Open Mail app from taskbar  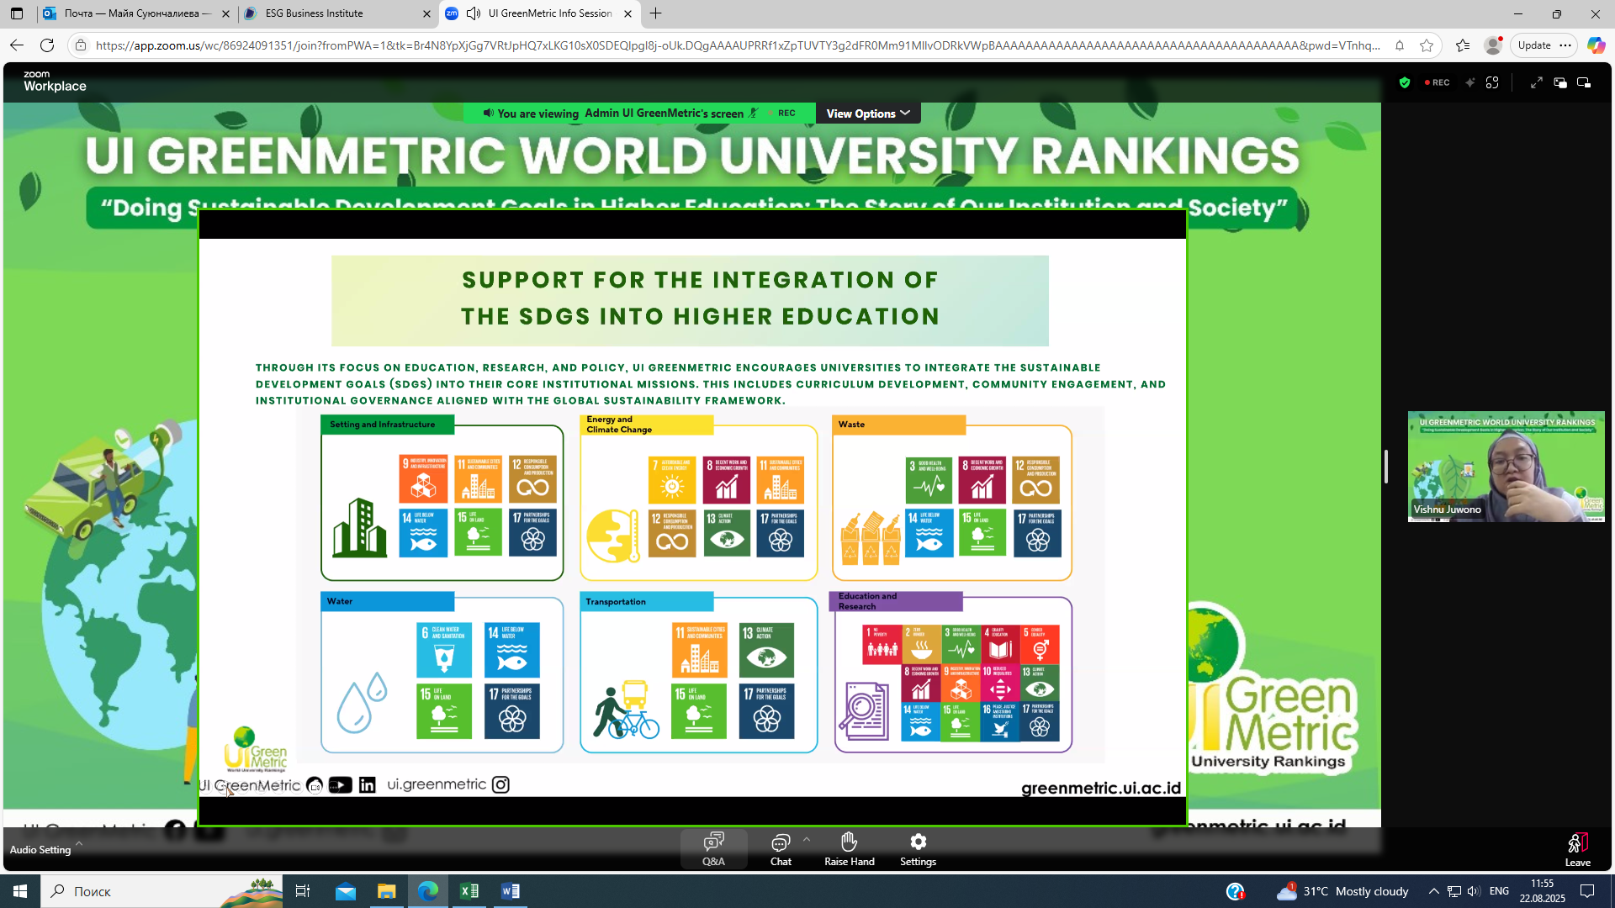click(x=346, y=891)
